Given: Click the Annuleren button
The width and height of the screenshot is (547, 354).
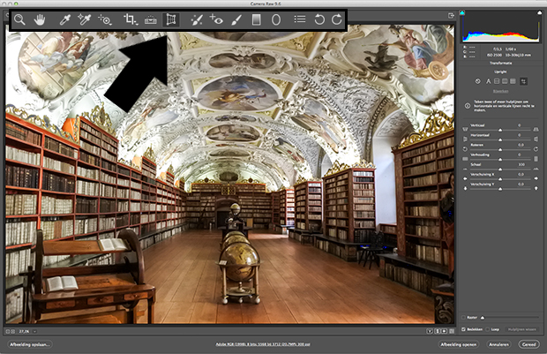Looking at the screenshot, I should pyautogui.click(x=498, y=344).
